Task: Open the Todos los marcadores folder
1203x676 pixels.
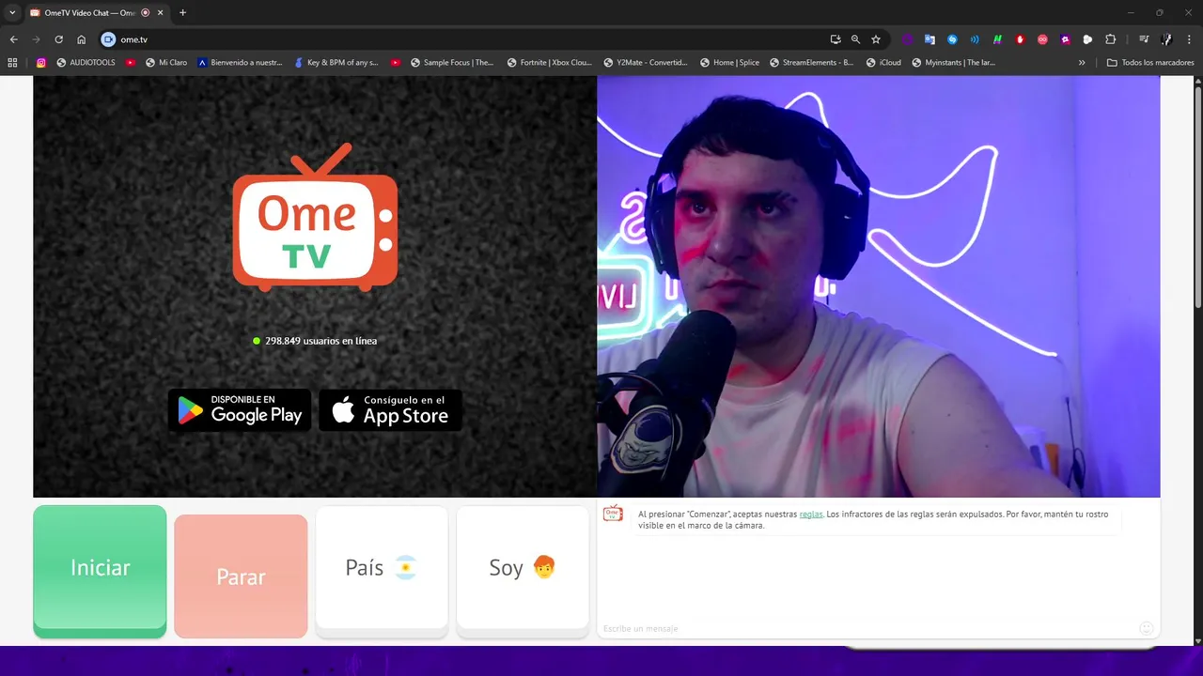Action: tap(1150, 63)
